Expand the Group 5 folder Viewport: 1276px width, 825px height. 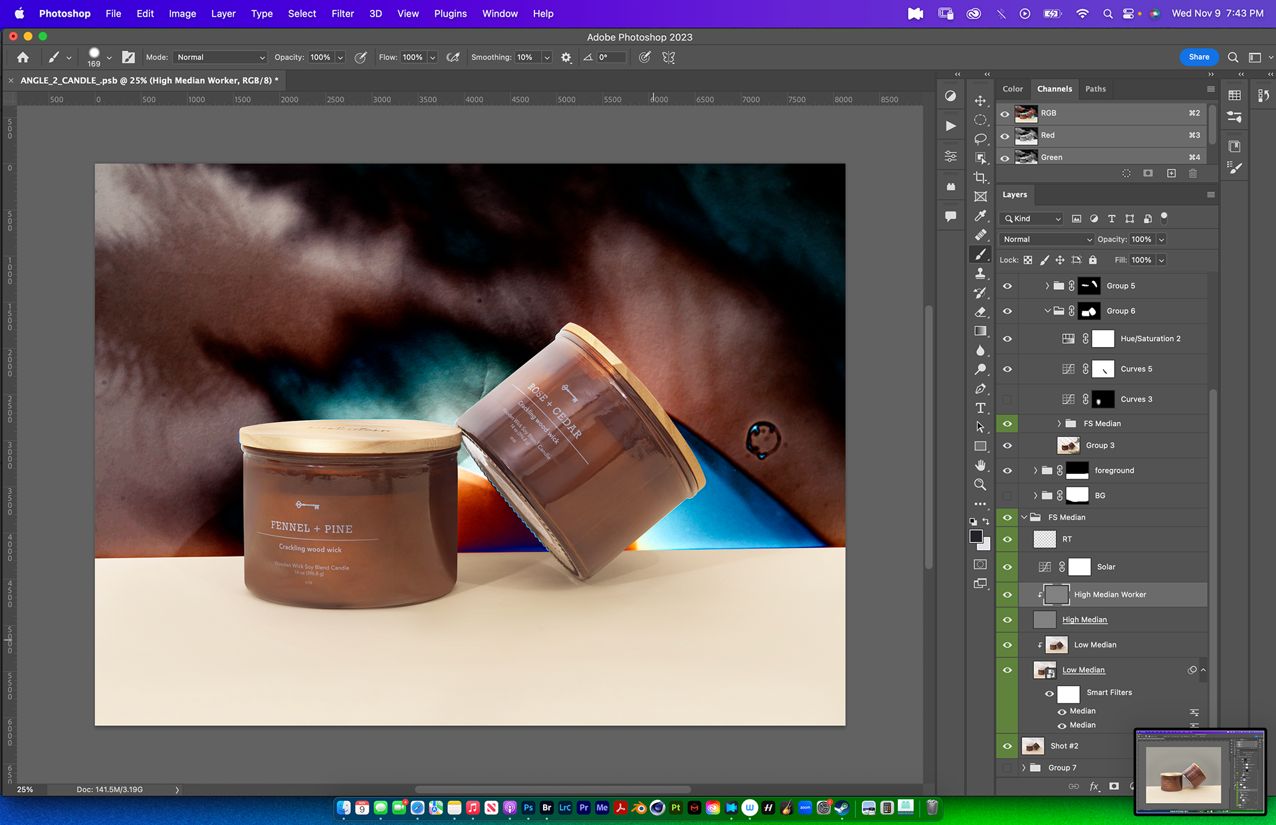tap(1047, 286)
